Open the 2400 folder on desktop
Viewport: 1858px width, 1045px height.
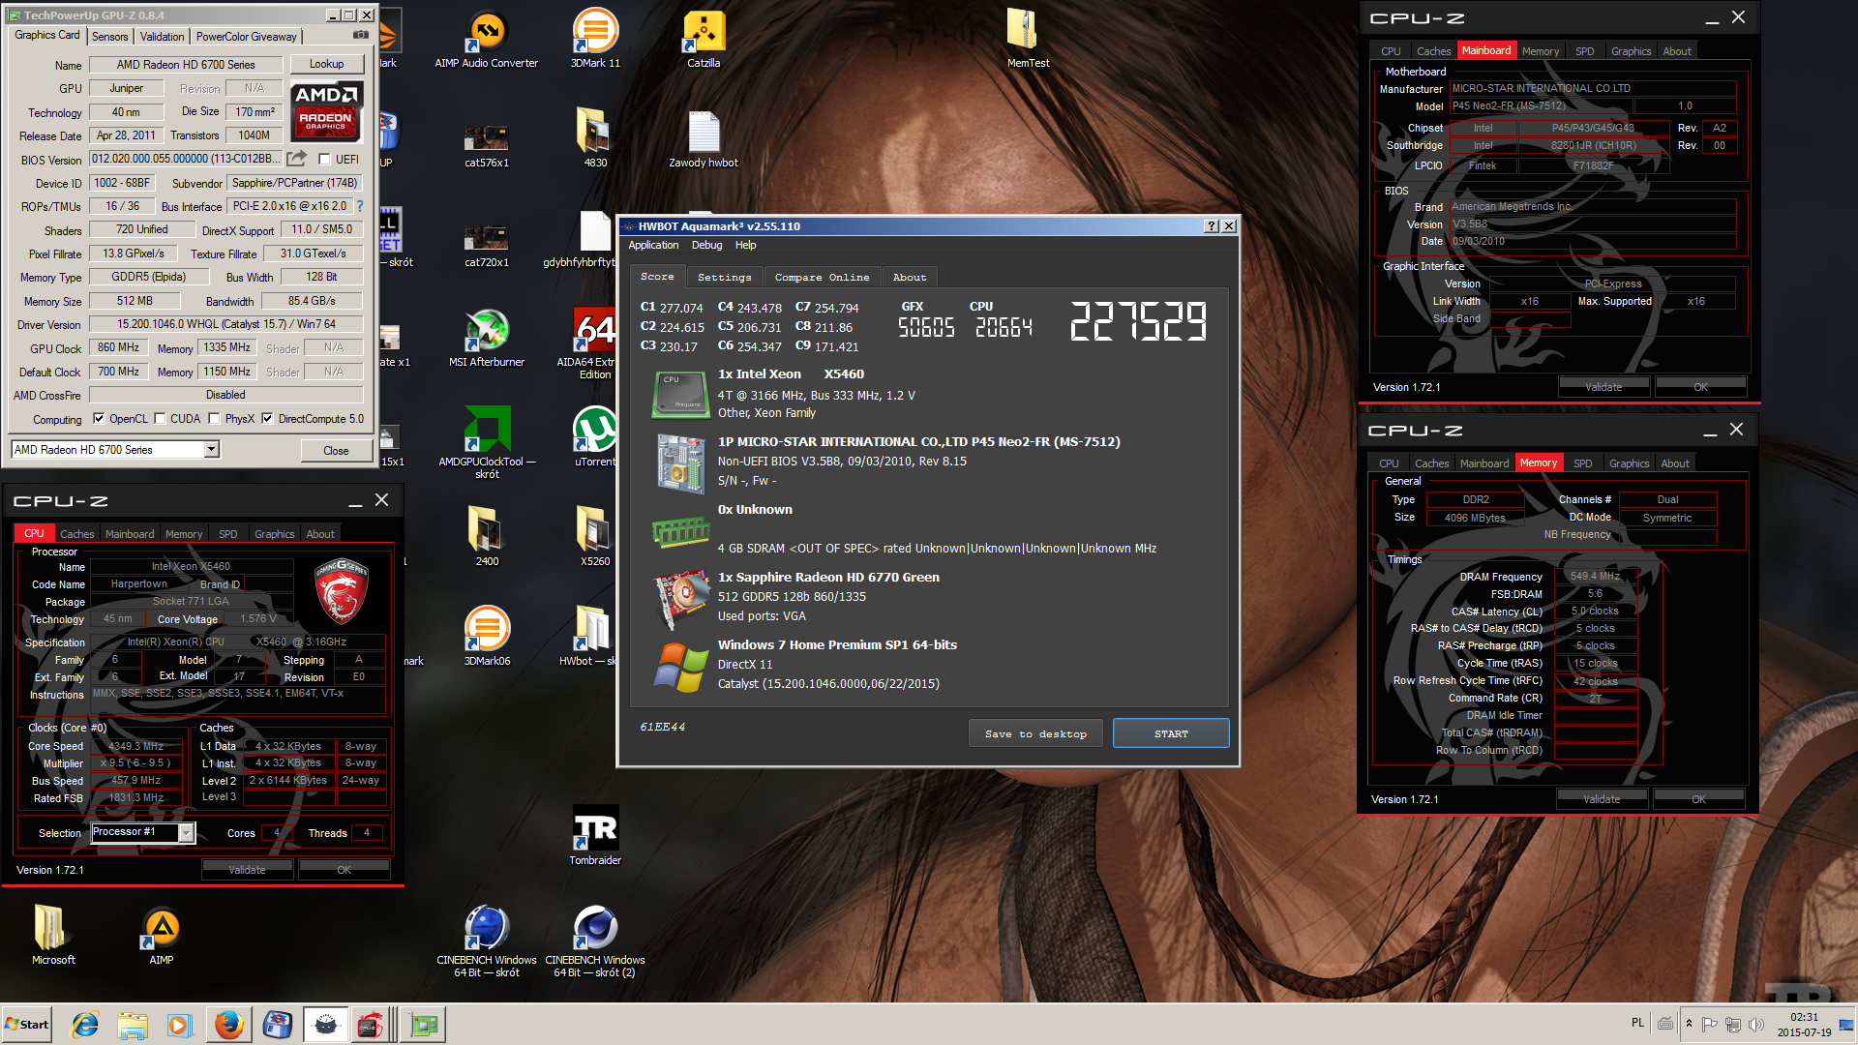point(487,536)
